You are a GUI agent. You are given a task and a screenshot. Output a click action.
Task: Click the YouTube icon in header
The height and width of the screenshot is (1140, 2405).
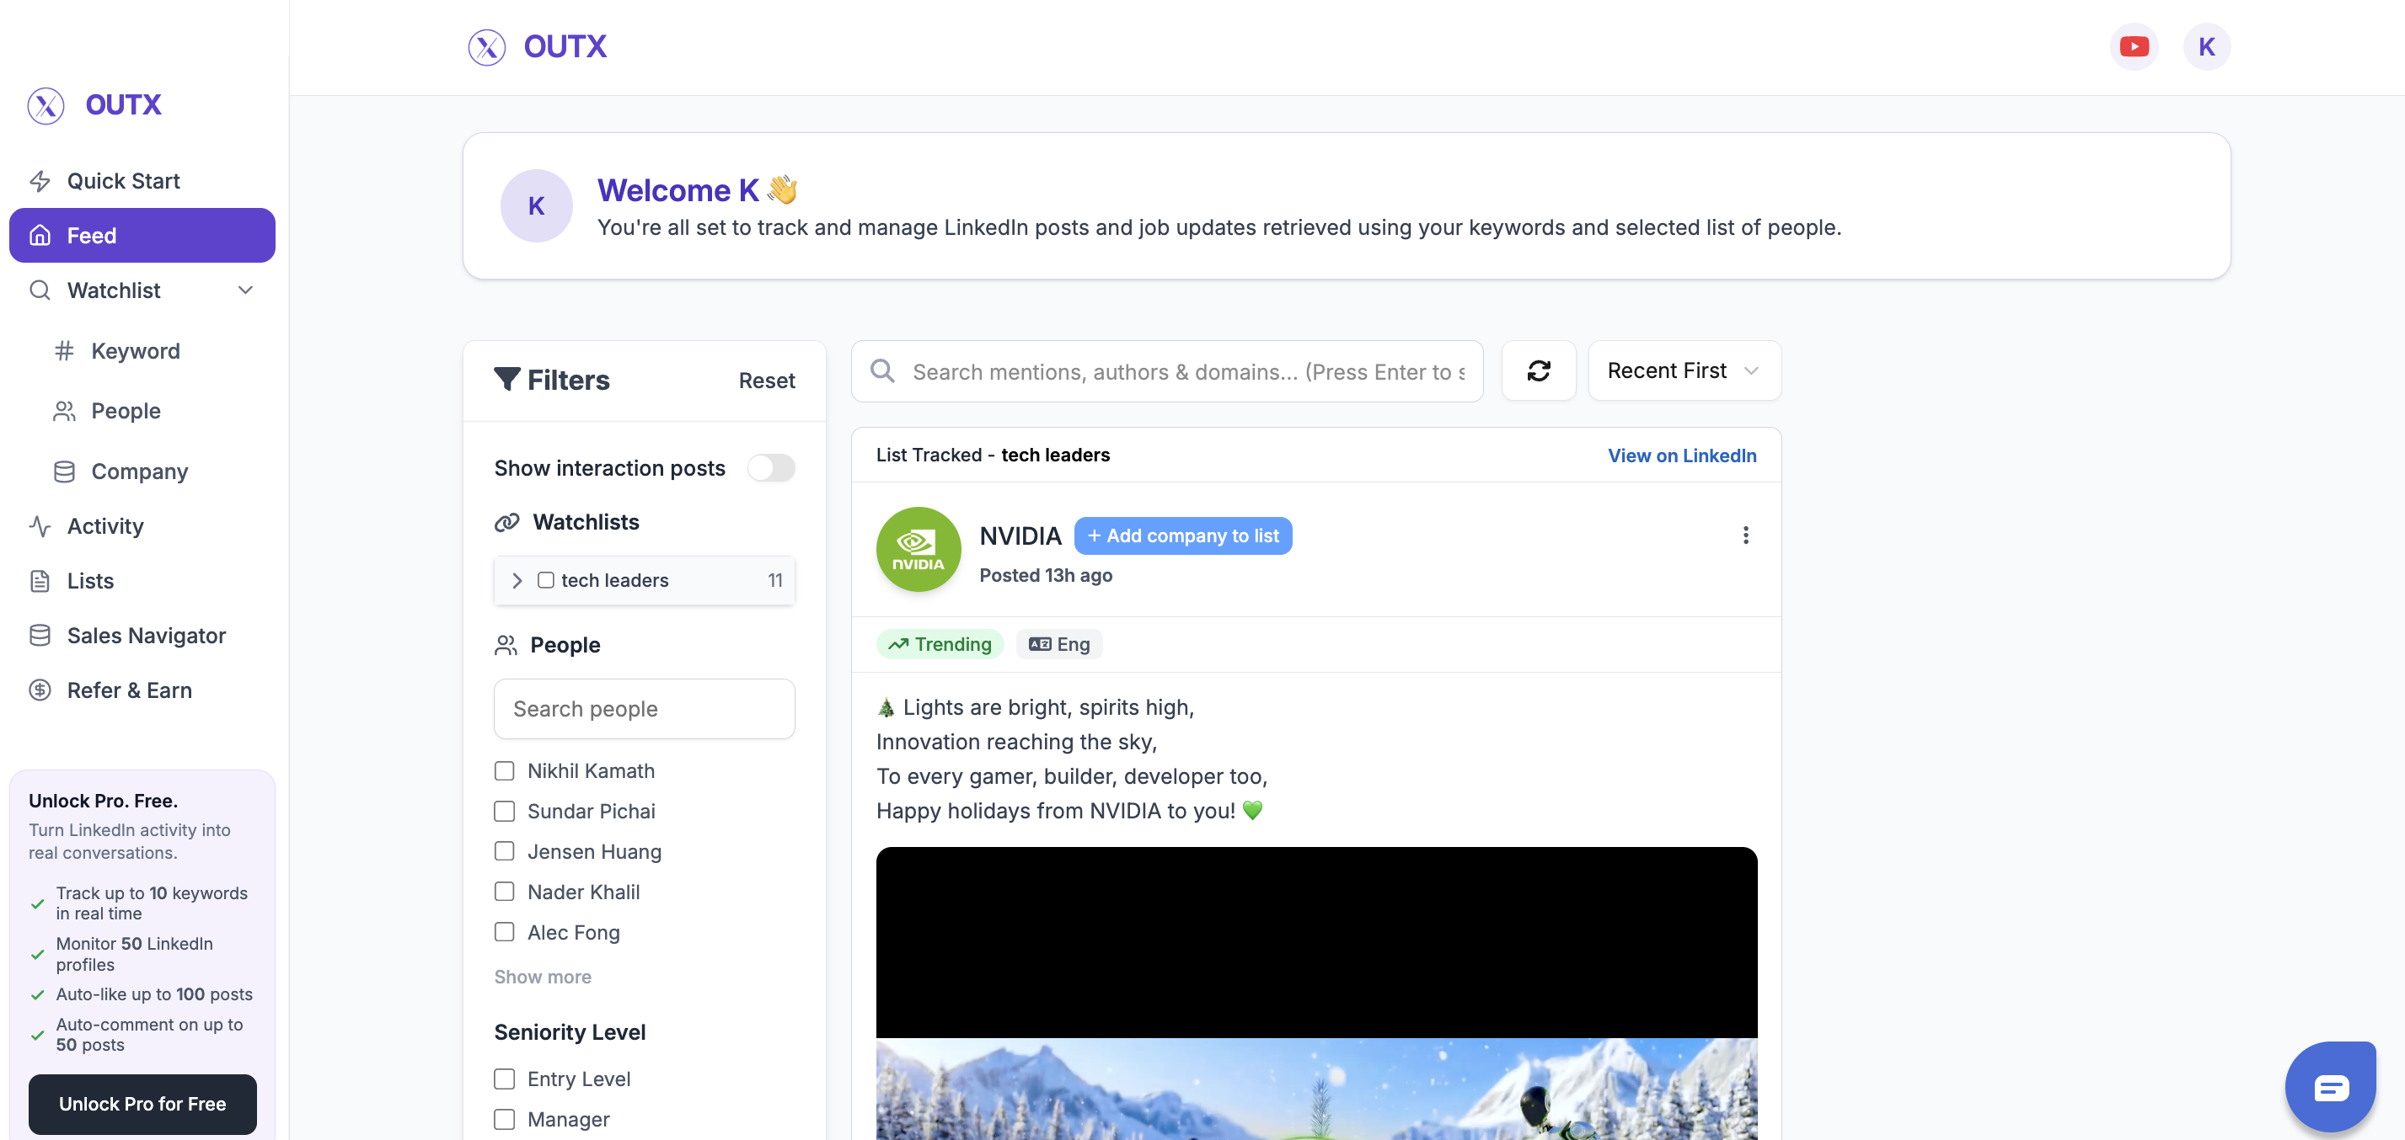[x=2134, y=46]
